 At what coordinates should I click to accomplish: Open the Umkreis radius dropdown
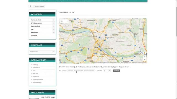point(107,71)
